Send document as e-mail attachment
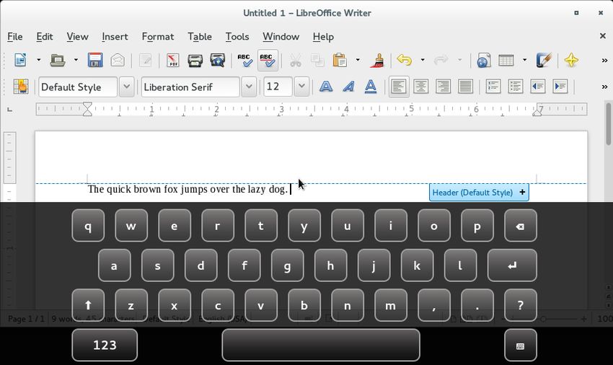 coord(118,61)
